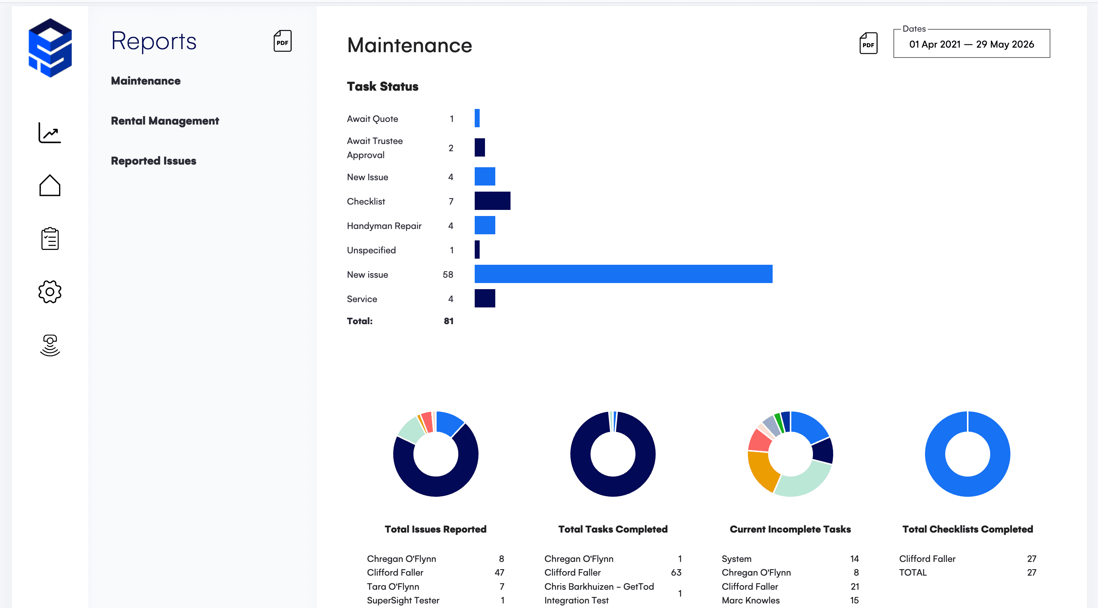Click the 'TOTAL' row under Total Checklists Completed
This screenshot has height=608, width=1098.
coord(968,573)
